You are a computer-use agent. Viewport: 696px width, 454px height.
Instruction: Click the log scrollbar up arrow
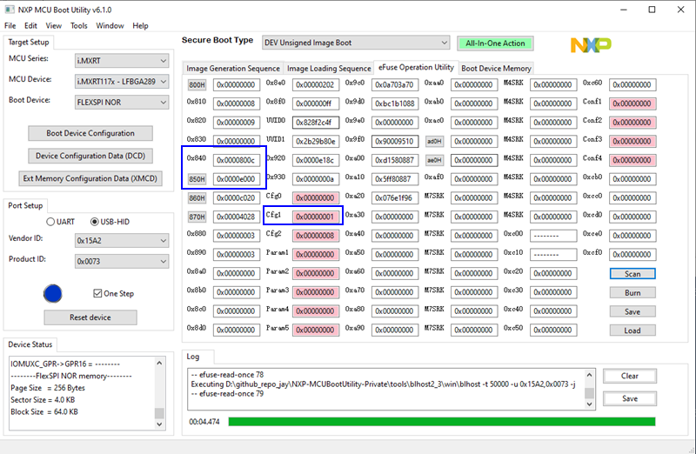(x=590, y=375)
